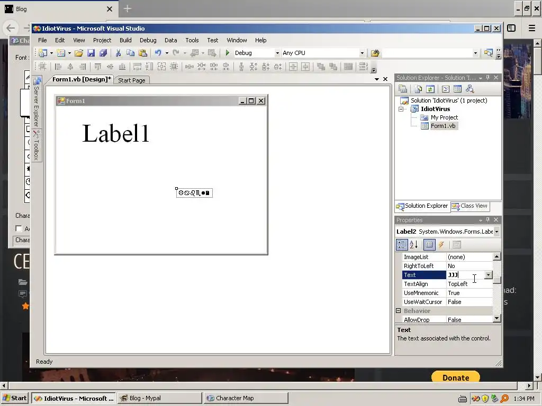Click the browser new tab plus button
The image size is (542, 406).
tap(127, 8)
